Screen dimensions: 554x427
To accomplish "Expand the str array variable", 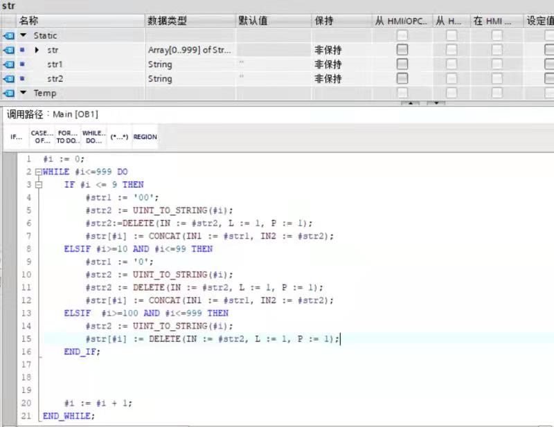I will 37,50.
